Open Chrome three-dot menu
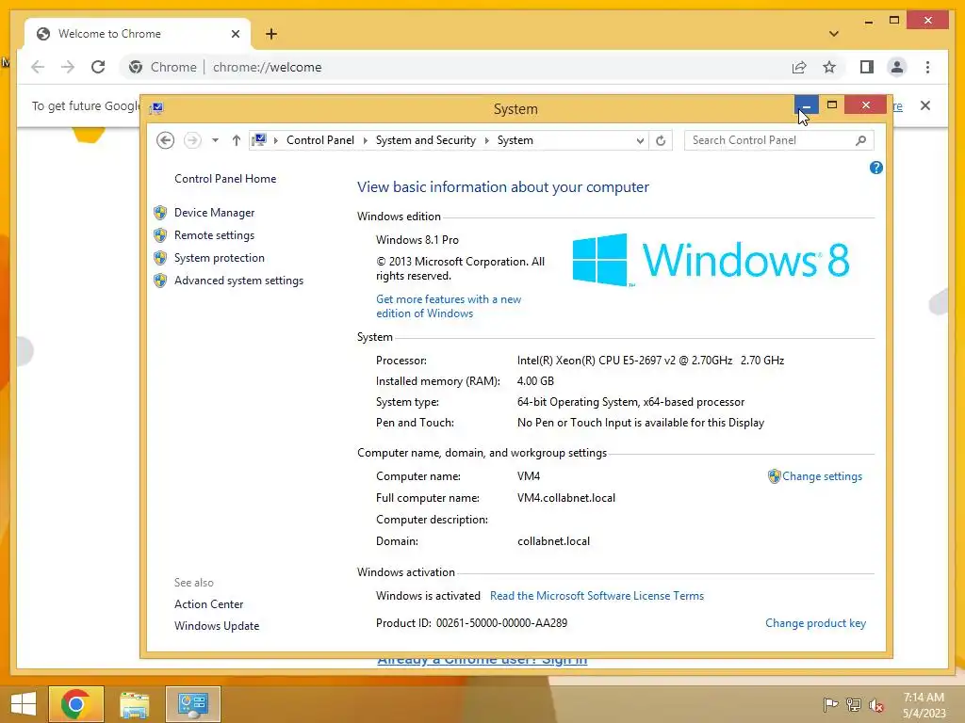The image size is (965, 723). (x=927, y=67)
